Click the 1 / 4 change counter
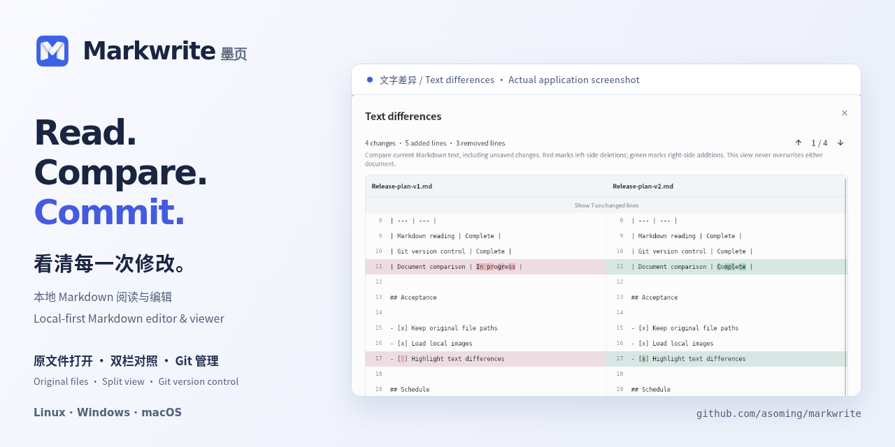895x447 pixels. pos(819,143)
